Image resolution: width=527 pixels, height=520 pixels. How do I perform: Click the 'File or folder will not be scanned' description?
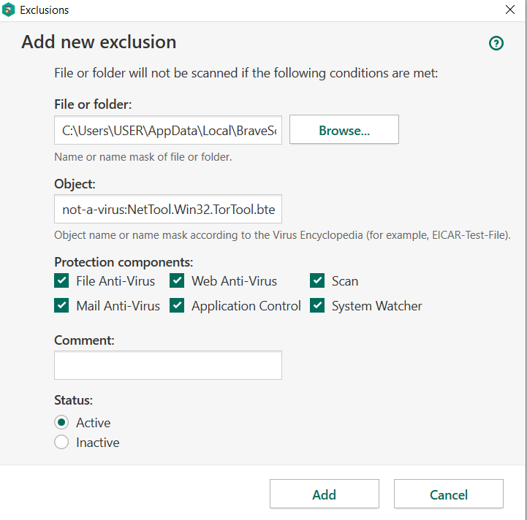click(246, 73)
